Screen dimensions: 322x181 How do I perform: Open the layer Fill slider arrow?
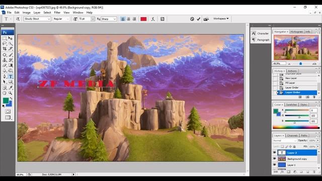318,146
